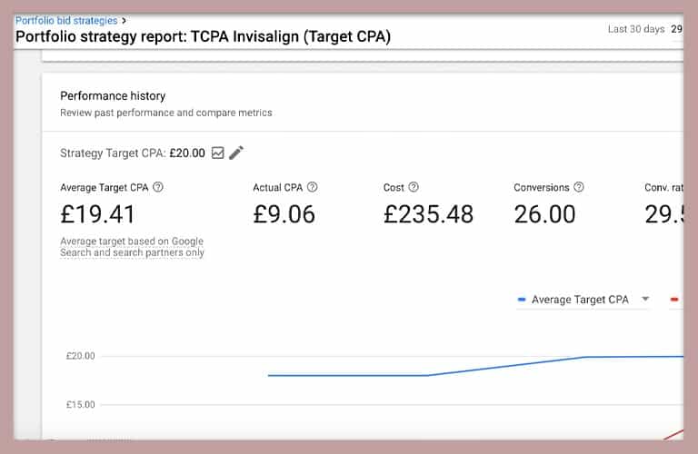The image size is (698, 454).
Task: Click the question mark icon next to Cost
Action: [414, 187]
